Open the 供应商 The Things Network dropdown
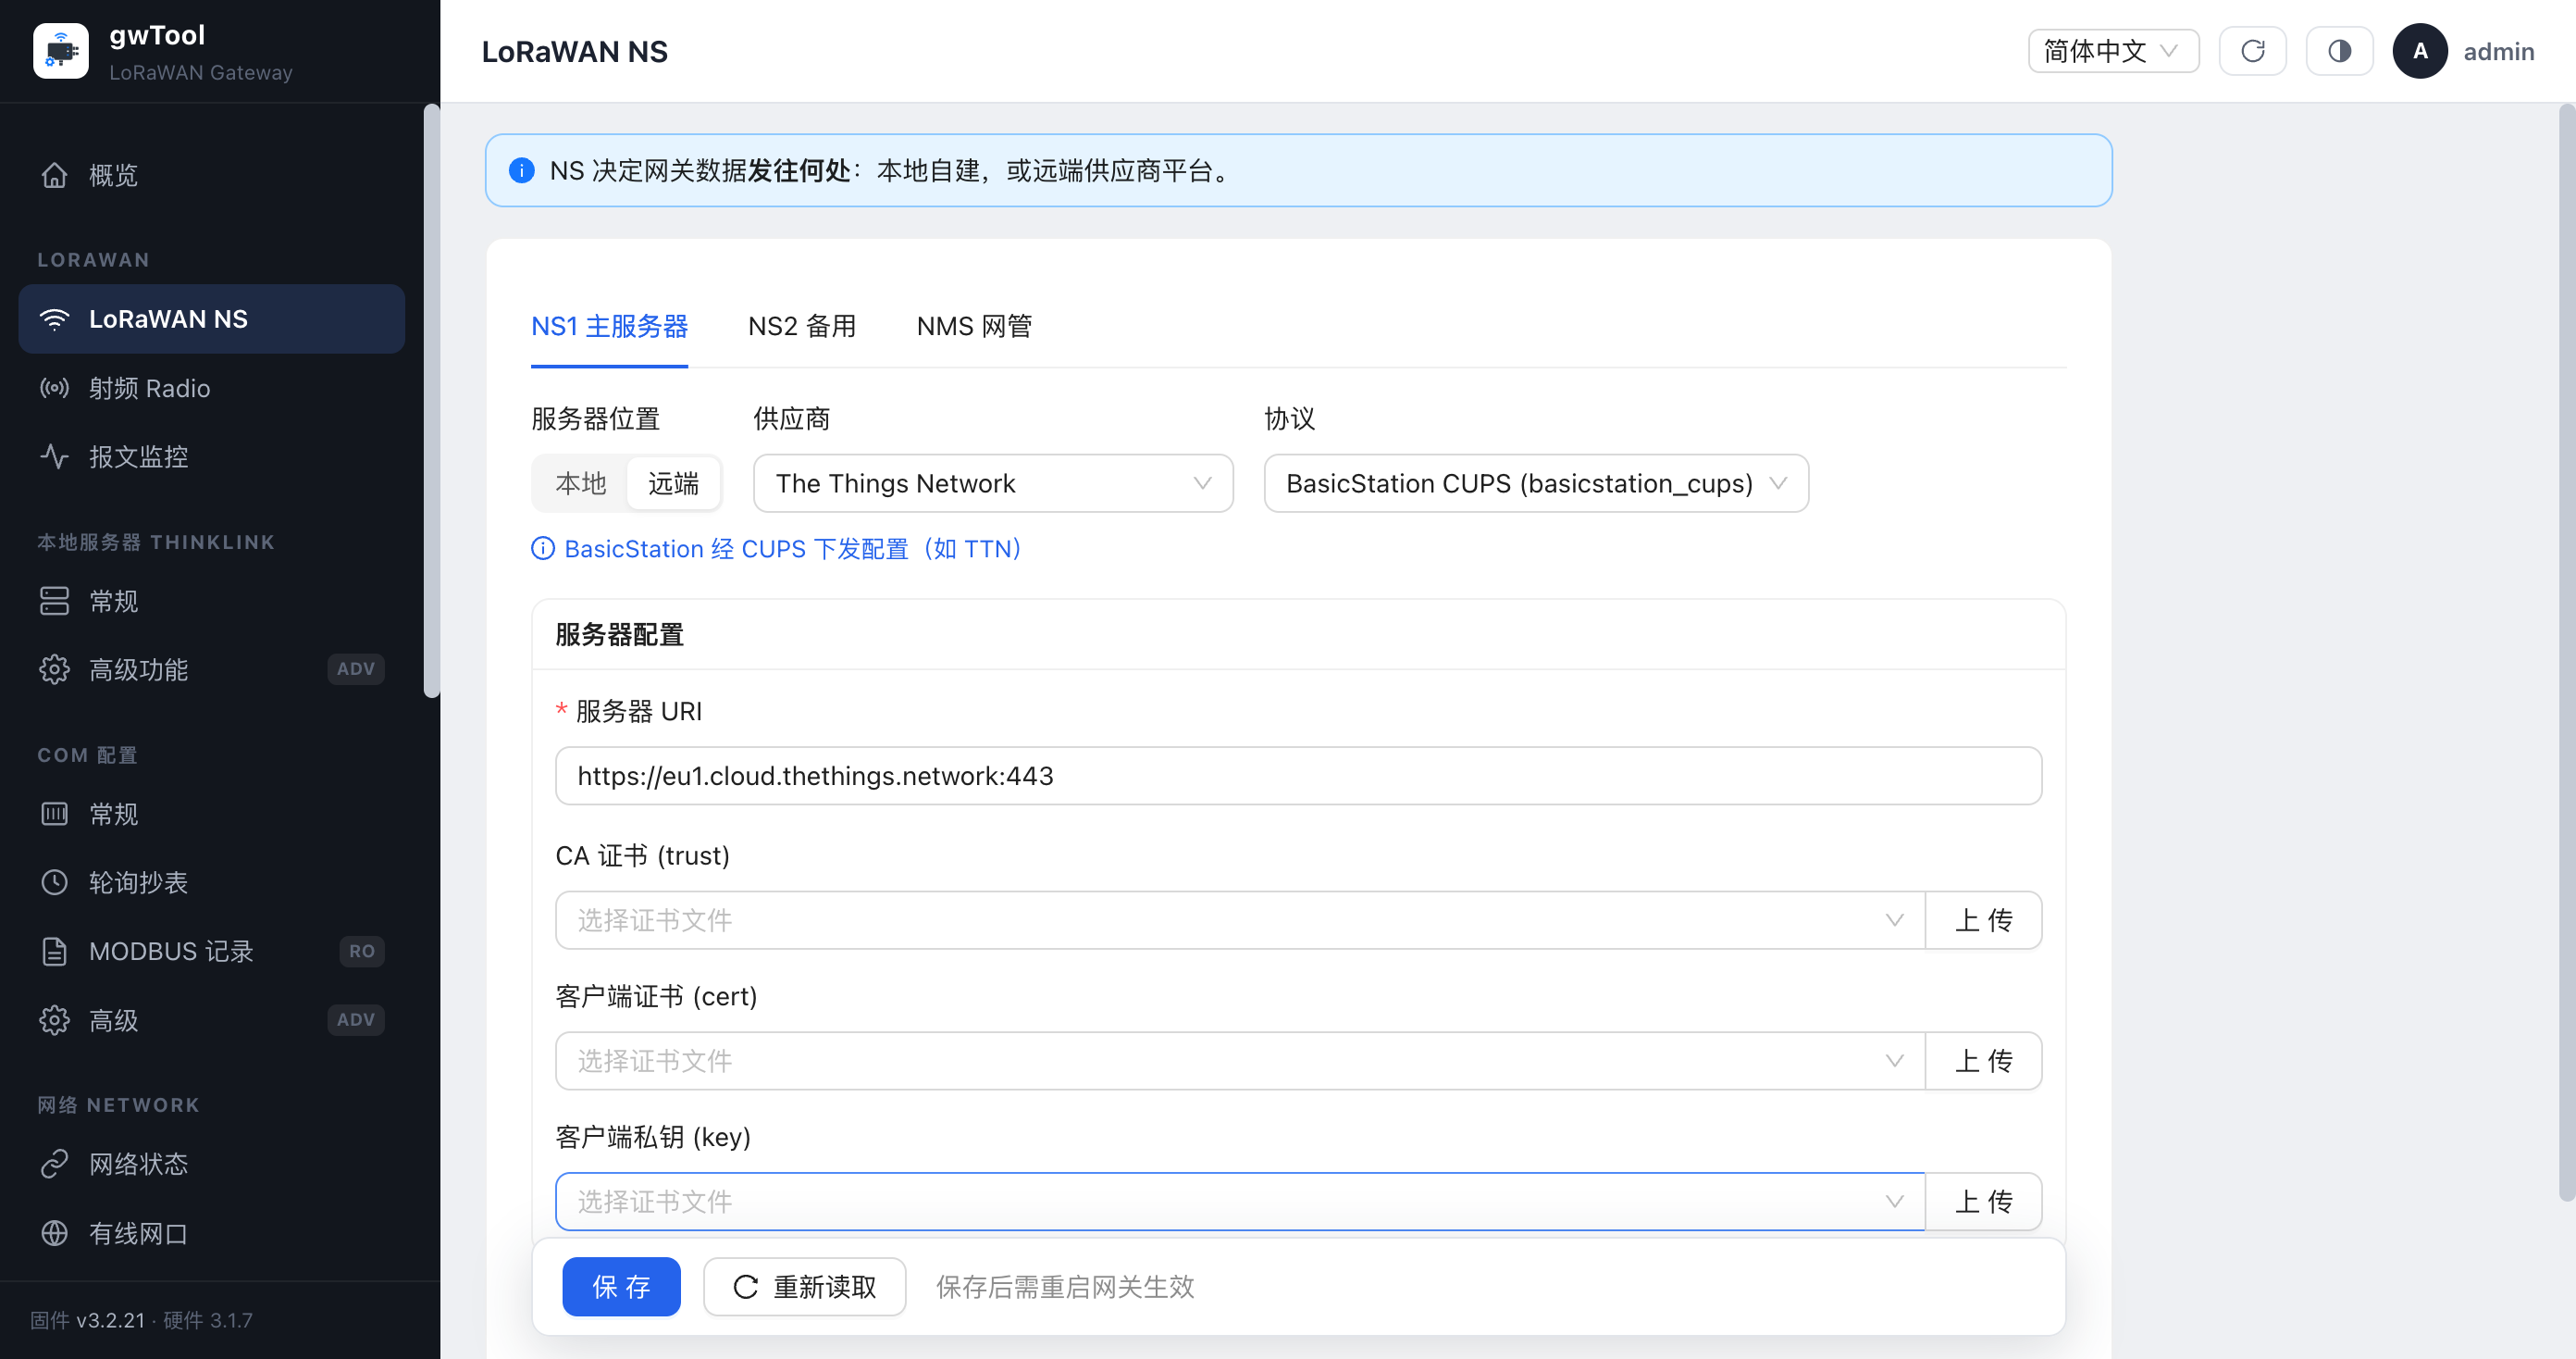This screenshot has height=1359, width=2576. 993,483
